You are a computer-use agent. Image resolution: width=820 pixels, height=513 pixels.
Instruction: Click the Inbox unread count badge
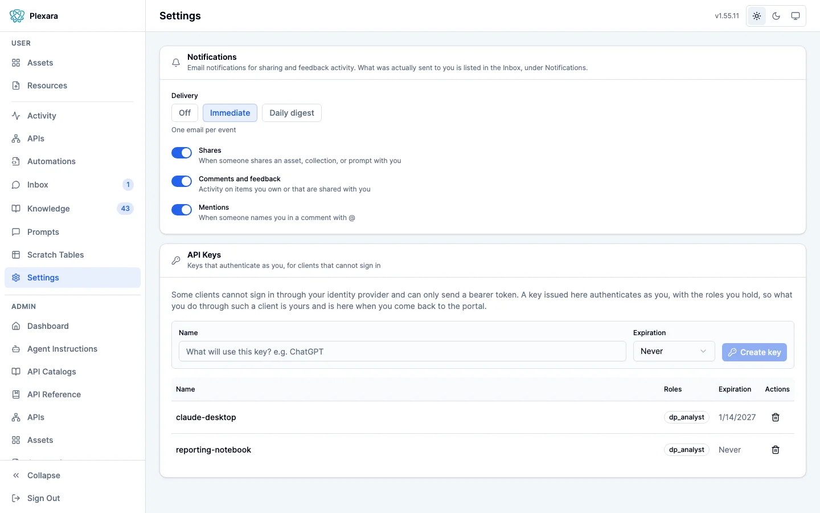128,185
